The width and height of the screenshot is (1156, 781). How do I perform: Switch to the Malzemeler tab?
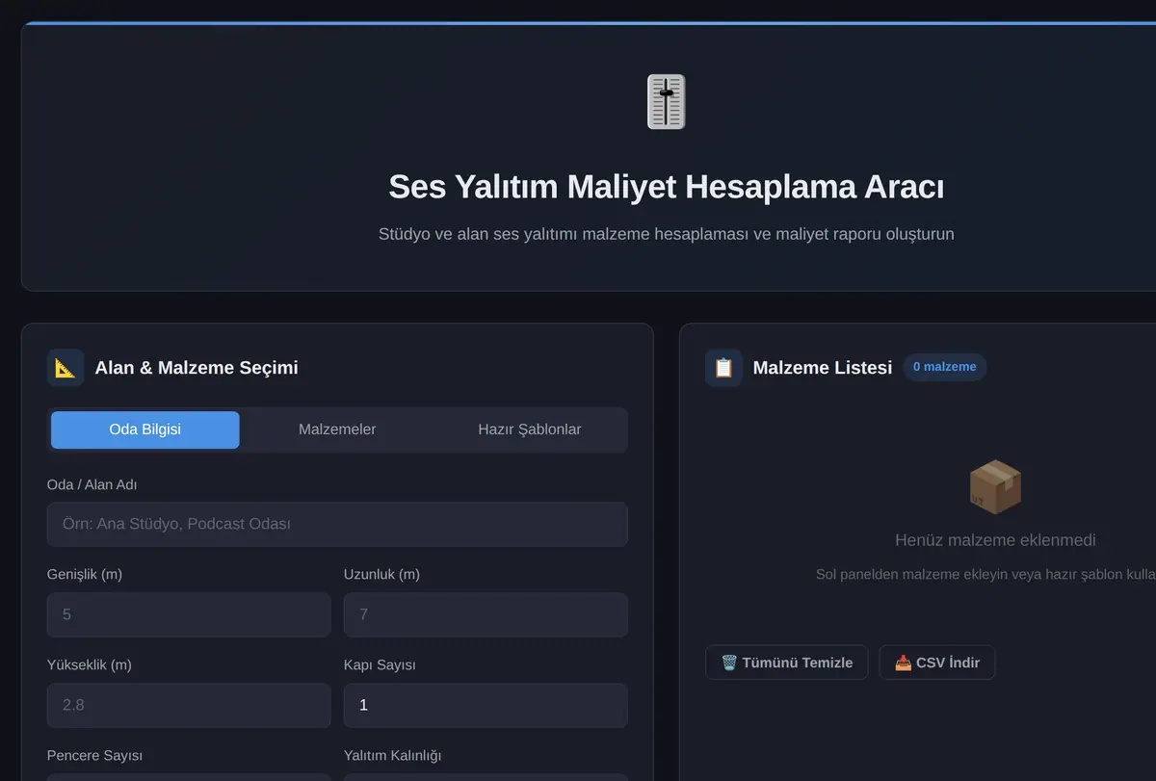pos(337,430)
